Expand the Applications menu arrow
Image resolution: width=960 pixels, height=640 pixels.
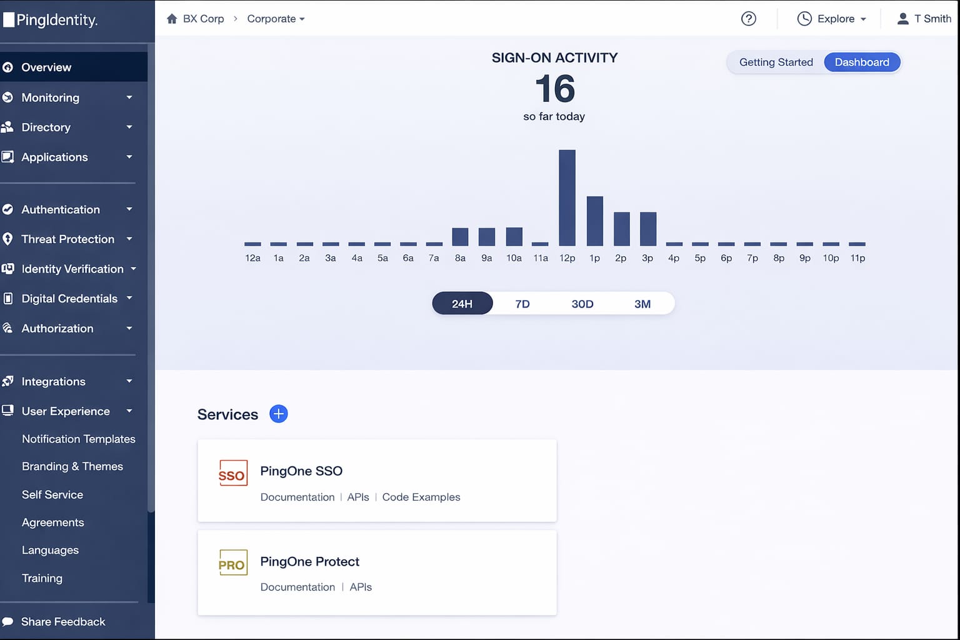(x=129, y=157)
